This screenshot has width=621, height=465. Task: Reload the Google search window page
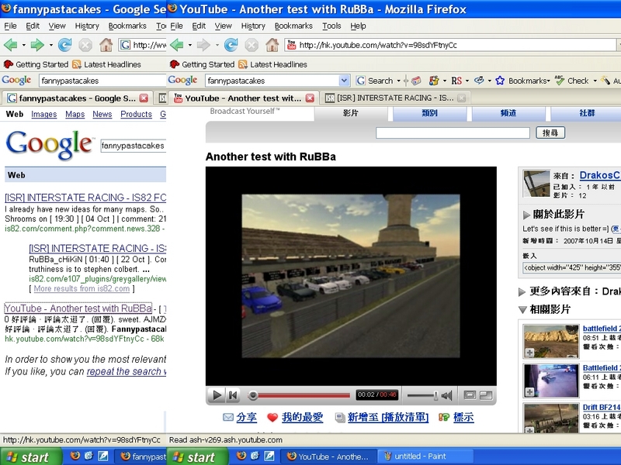pos(65,45)
